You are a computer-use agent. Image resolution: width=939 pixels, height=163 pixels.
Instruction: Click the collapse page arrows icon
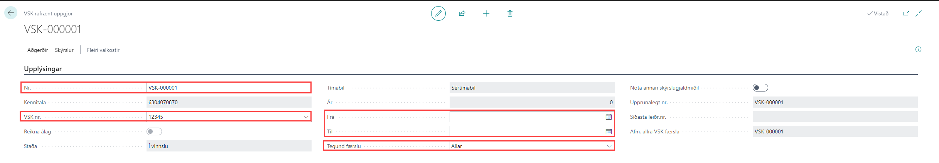[919, 13]
